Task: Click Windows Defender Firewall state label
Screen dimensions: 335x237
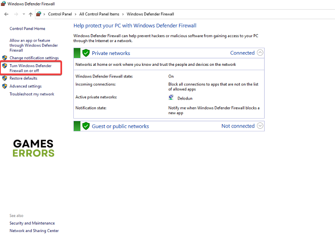Action: click(x=104, y=77)
